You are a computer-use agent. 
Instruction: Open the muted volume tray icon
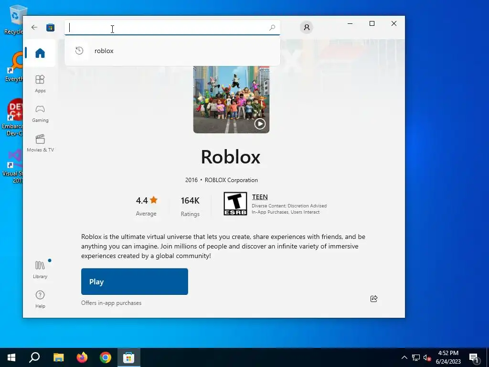[x=427, y=357]
